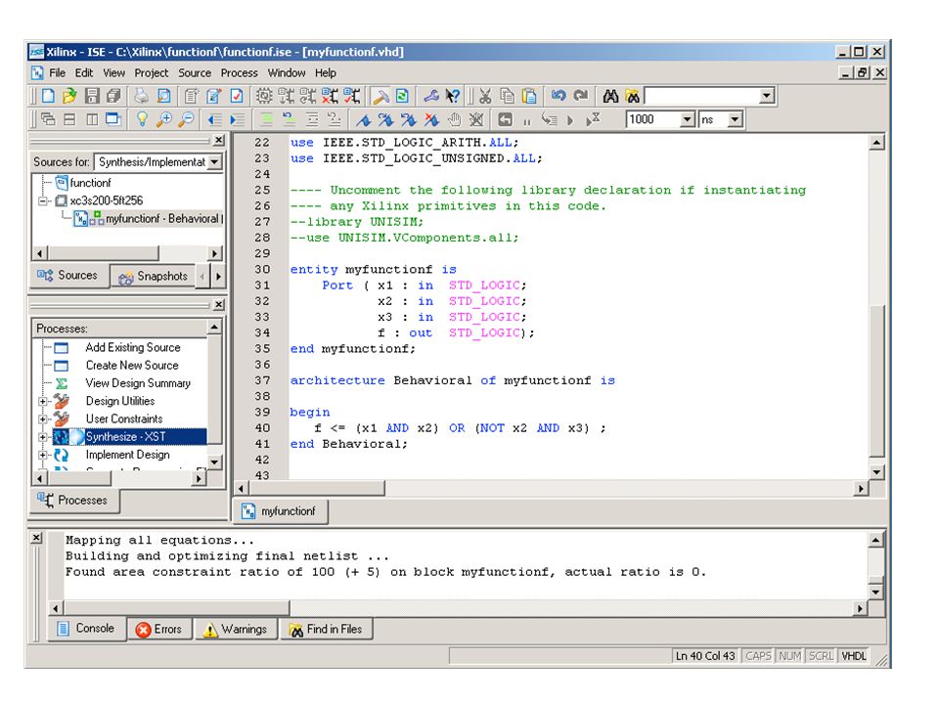
Task: Select View Design Summary process
Action: (138, 383)
